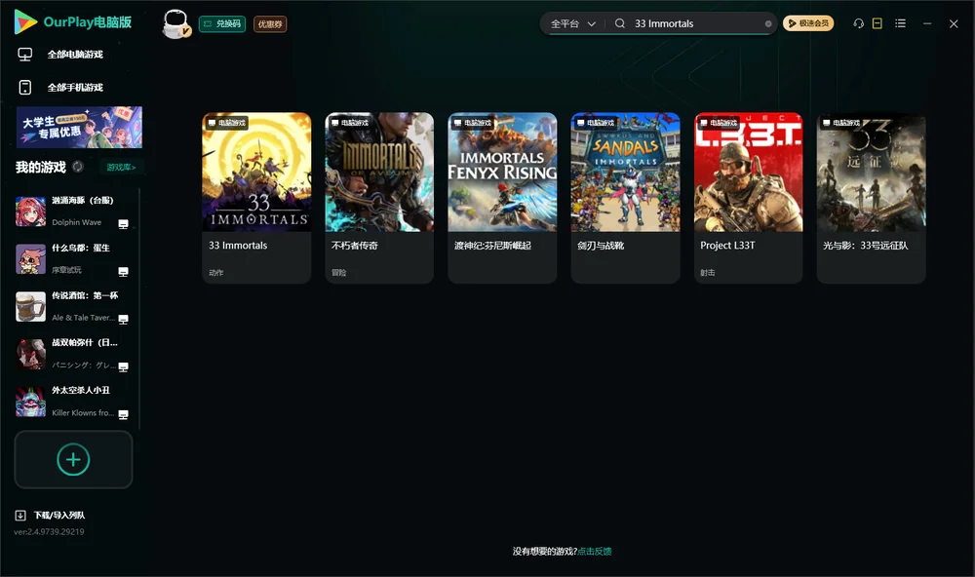Click the PC monitor badge on Dolphin Wave row
This screenshot has height=577, width=975.
(123, 224)
